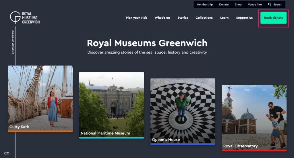
Task: Click the Book tickets button
Action: [x=273, y=18]
